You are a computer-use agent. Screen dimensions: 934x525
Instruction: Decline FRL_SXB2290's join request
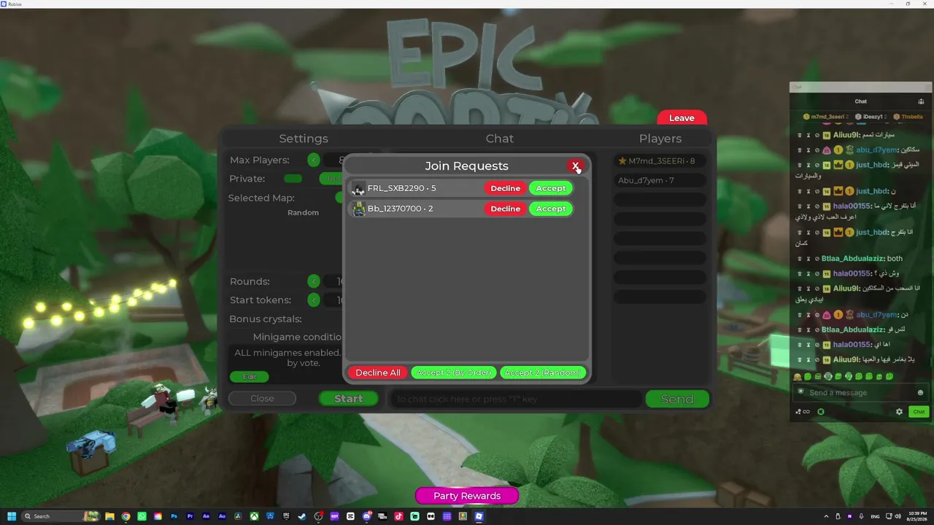point(505,188)
